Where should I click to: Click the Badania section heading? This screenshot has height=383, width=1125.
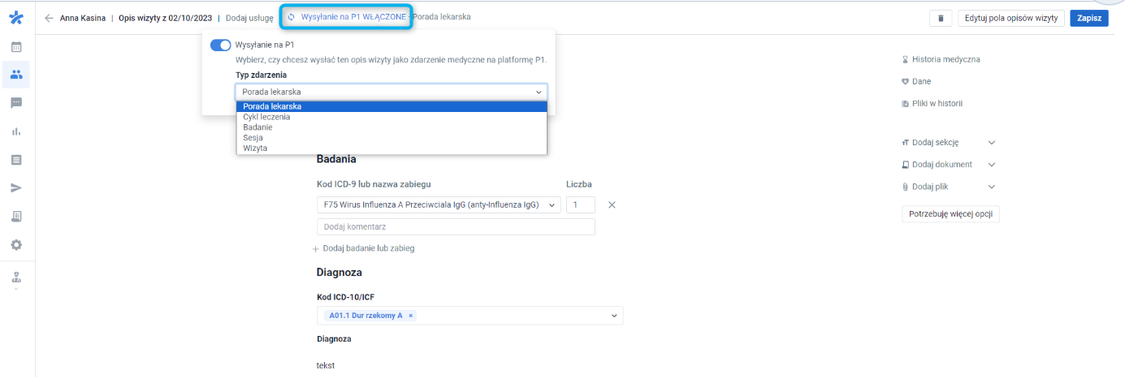pyautogui.click(x=336, y=159)
